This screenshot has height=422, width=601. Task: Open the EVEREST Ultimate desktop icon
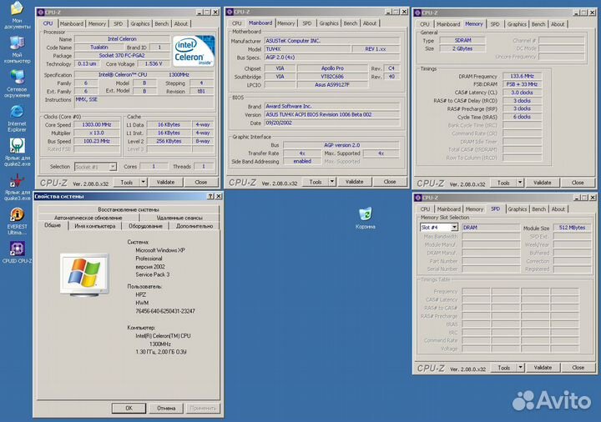16,215
